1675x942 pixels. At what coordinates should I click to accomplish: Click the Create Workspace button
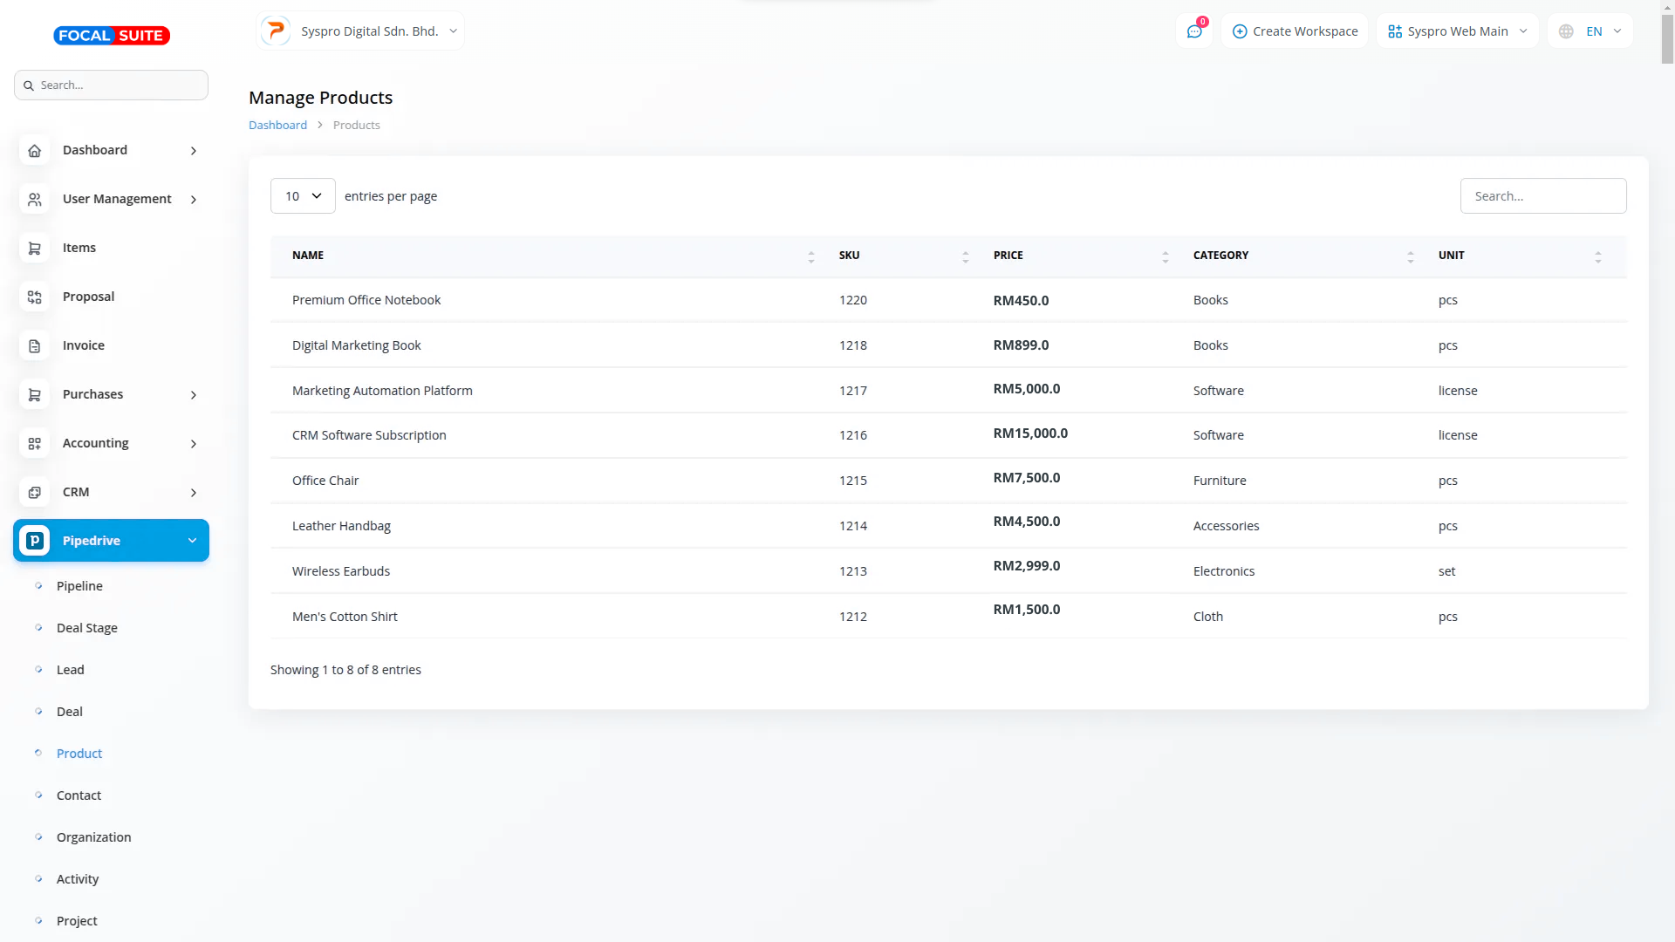tap(1295, 31)
